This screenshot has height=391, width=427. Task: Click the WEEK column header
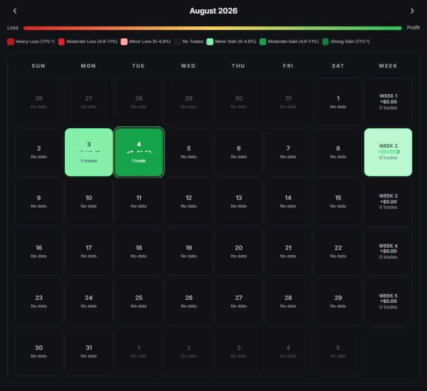(388, 66)
